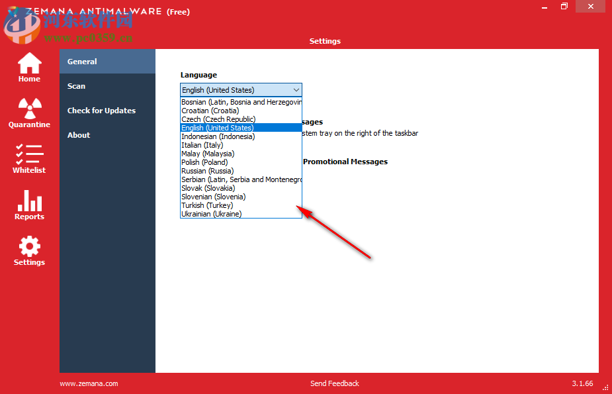Select the highlighted English (United States) entry
The height and width of the screenshot is (394, 612).
217,127
